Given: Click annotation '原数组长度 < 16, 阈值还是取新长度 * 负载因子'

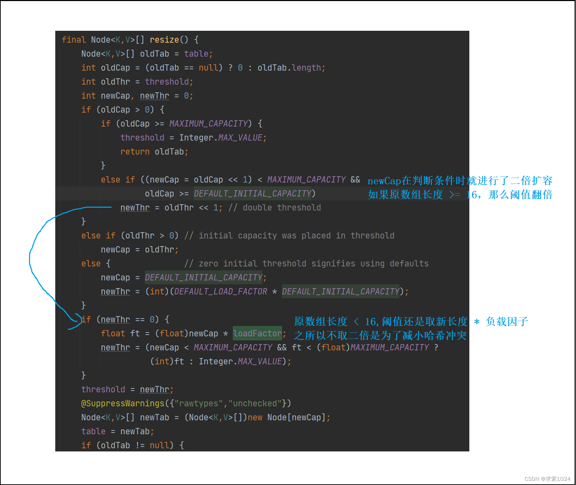Looking at the screenshot, I should pos(411,321).
